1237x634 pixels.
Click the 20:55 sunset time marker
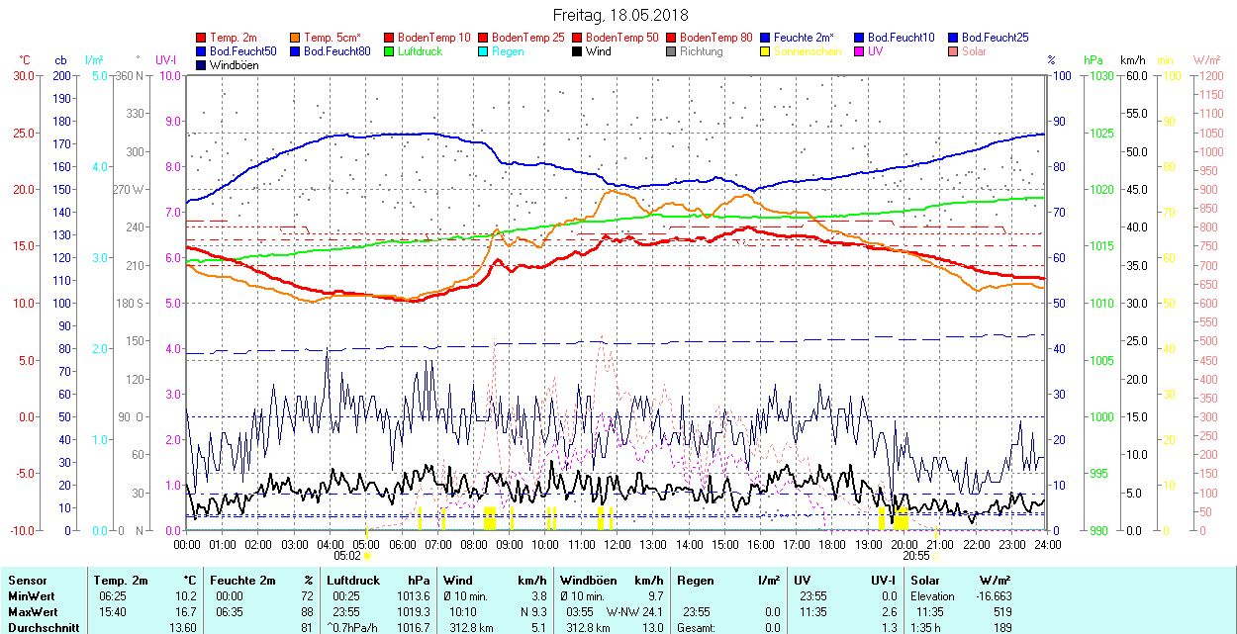tap(916, 556)
